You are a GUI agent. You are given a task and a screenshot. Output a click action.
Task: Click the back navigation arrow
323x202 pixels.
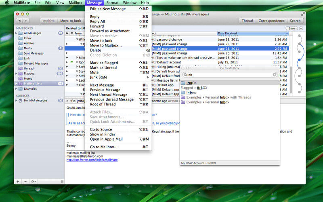[19, 21]
